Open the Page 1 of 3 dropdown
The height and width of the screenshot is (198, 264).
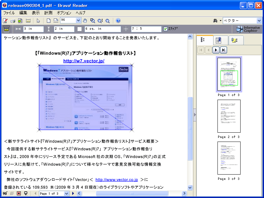coord(67,193)
